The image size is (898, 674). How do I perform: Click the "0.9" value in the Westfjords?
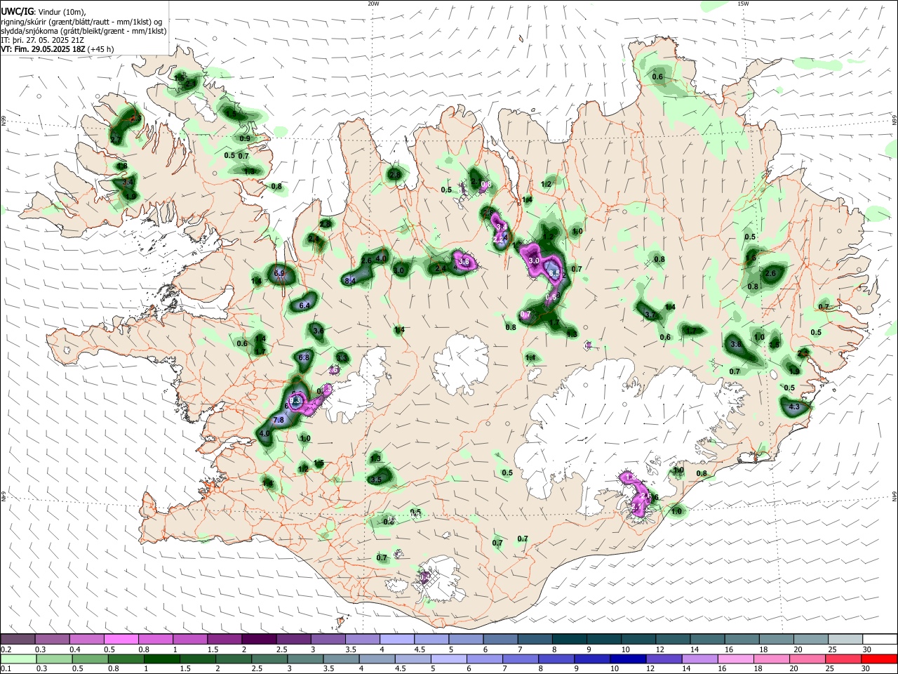245,138
